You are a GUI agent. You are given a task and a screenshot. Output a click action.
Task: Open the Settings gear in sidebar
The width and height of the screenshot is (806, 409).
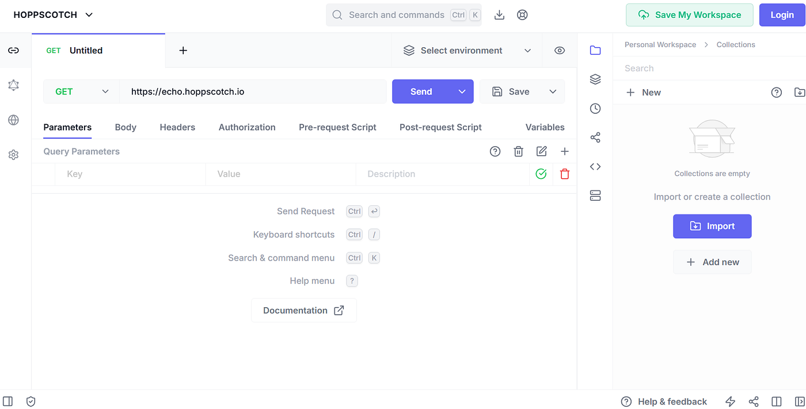tap(14, 155)
